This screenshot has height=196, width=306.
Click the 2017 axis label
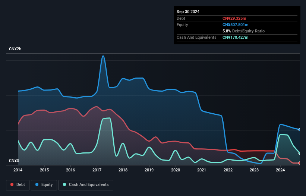pos(97,170)
